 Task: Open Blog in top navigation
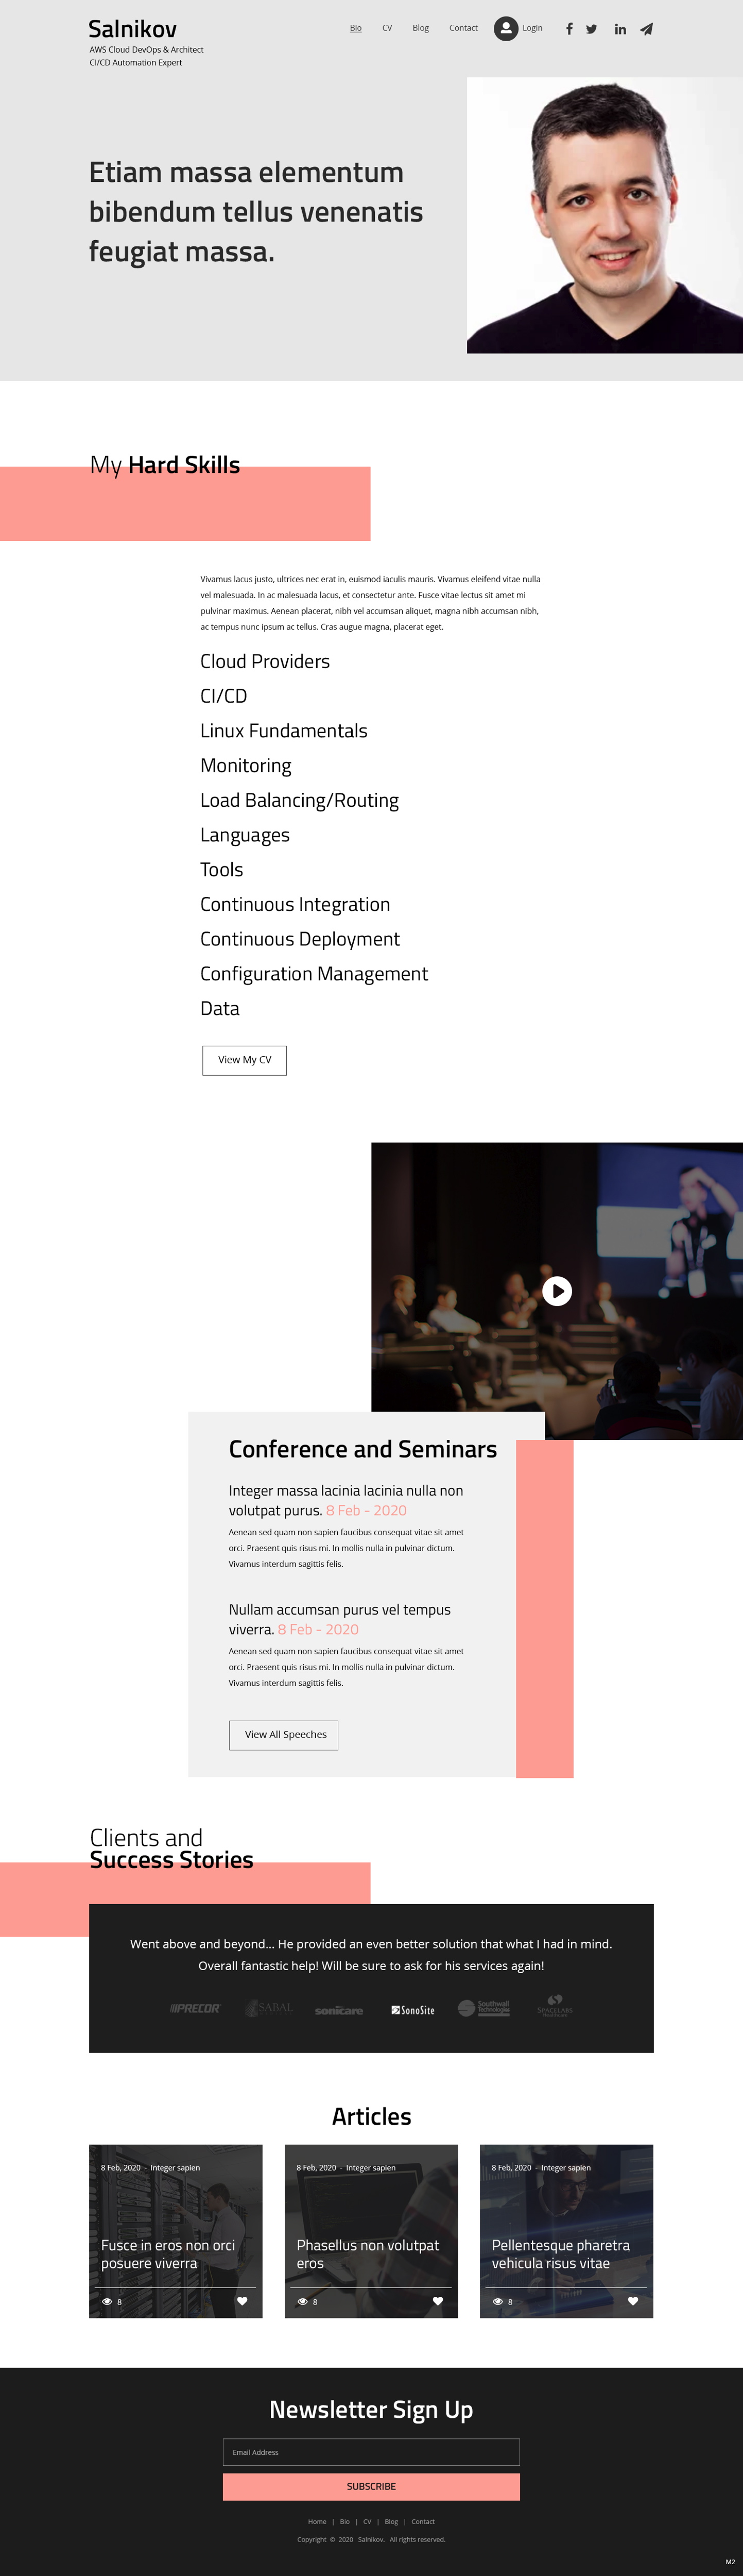point(421,28)
